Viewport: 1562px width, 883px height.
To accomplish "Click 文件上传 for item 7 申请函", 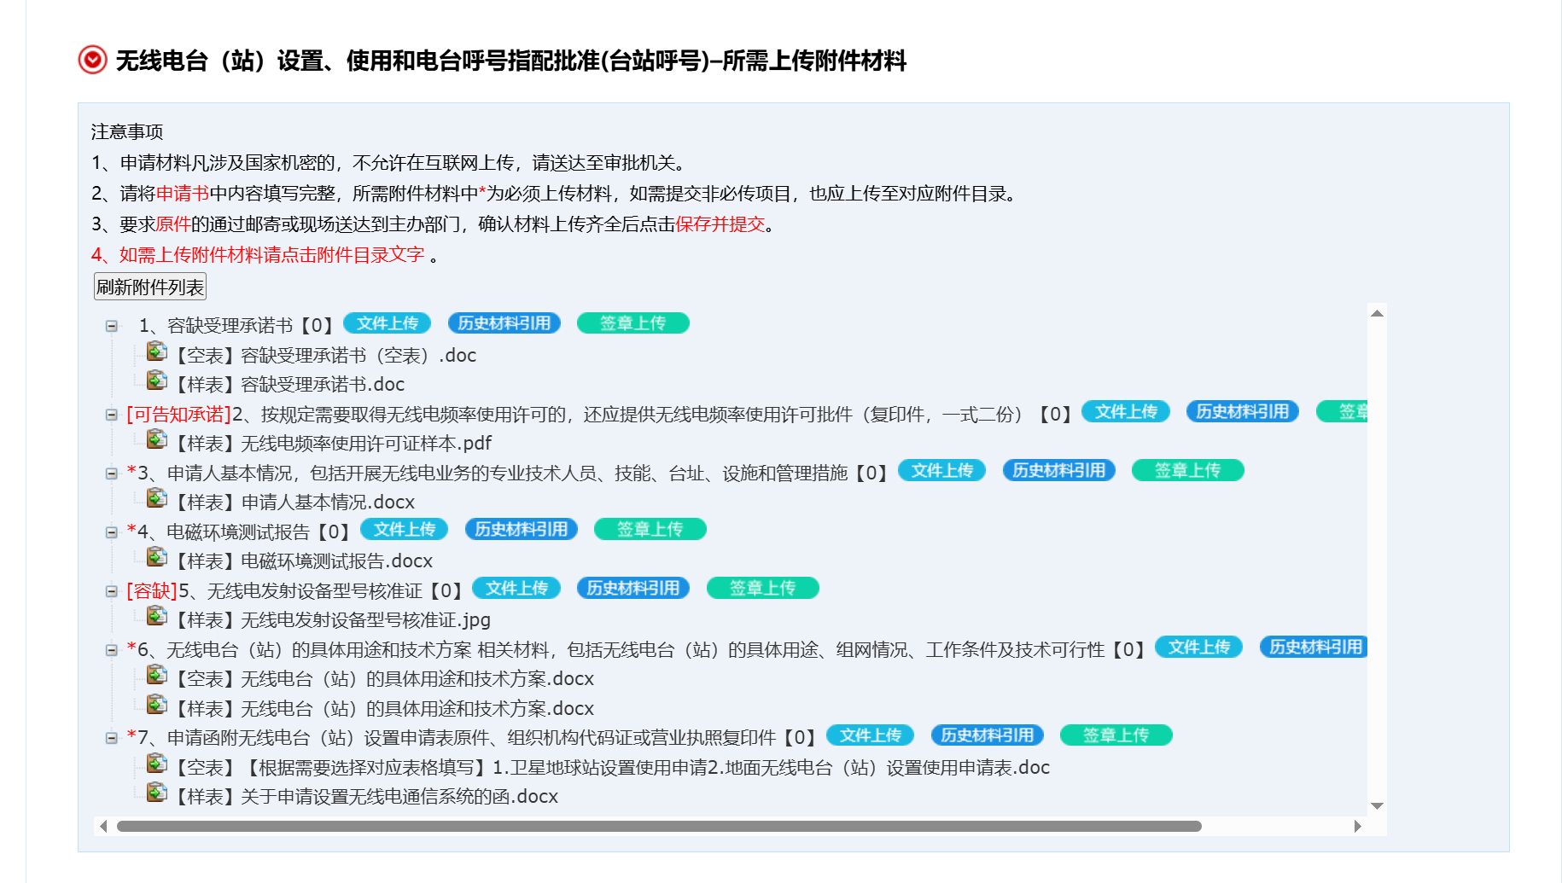I will coord(870,735).
